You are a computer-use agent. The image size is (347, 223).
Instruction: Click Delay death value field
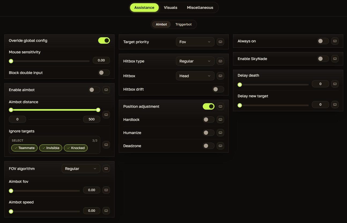pos(320,84)
